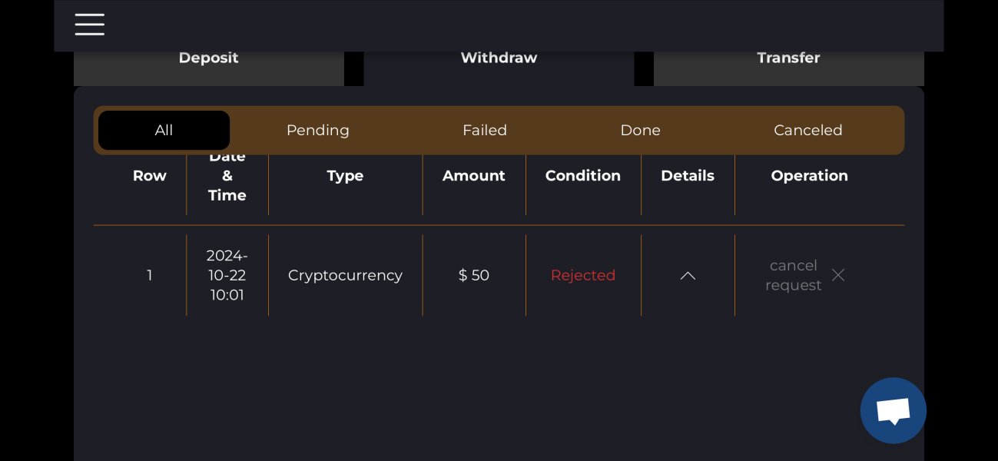
Task: Click the cancel request link
Action: click(x=793, y=275)
